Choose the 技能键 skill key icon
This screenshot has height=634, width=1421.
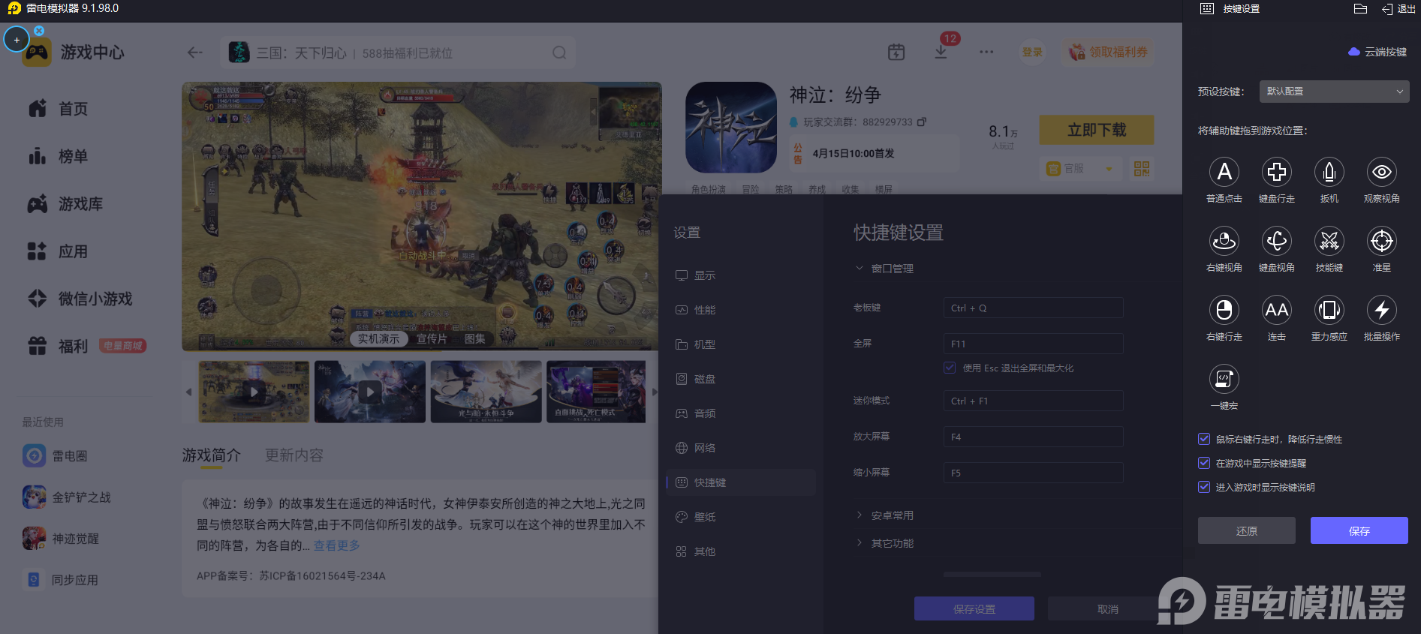(1329, 241)
